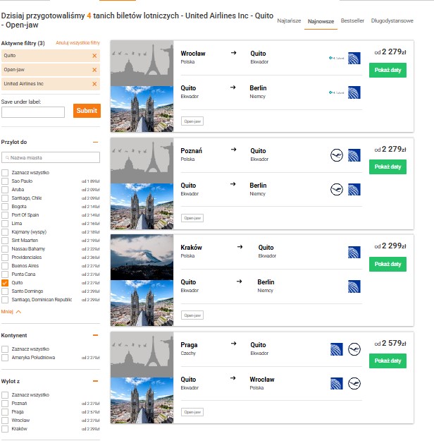Image resolution: width=434 pixels, height=441 pixels.
Task: Click the Open-jaw tag on Wrocław offer
Action: 192,121
